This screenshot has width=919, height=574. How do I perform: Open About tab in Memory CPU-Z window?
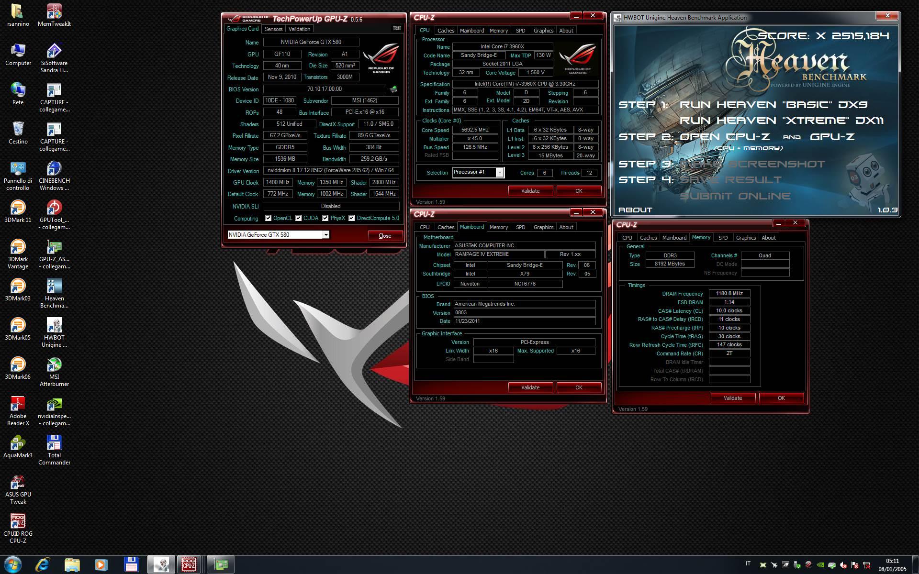(x=768, y=238)
